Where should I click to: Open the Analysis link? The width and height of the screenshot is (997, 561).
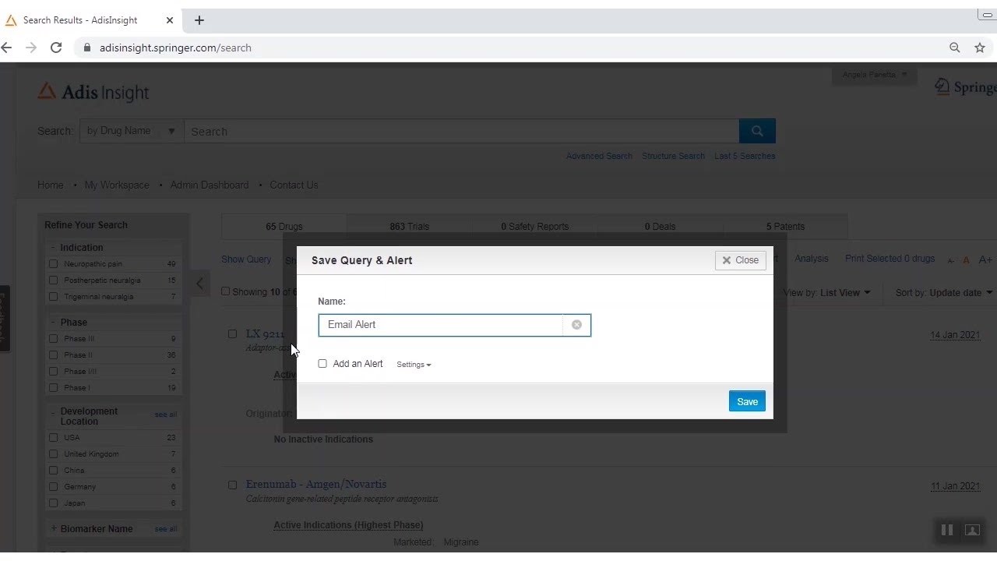[812, 259]
